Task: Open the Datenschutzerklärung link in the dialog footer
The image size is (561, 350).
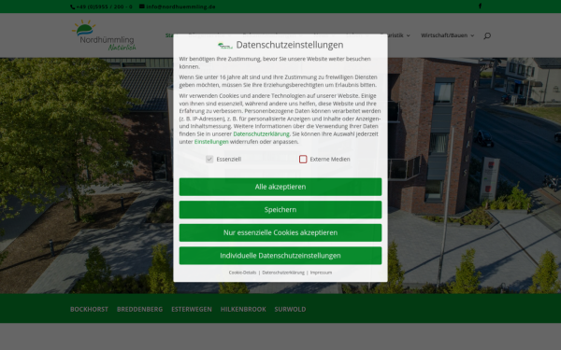Action: coord(283,273)
